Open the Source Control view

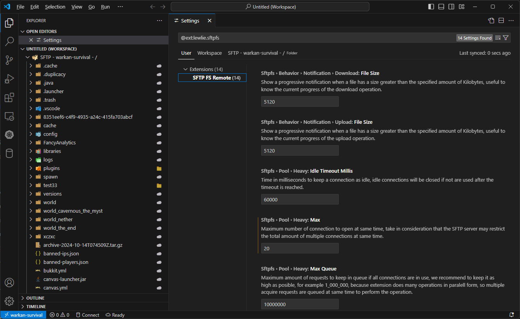tap(9, 60)
